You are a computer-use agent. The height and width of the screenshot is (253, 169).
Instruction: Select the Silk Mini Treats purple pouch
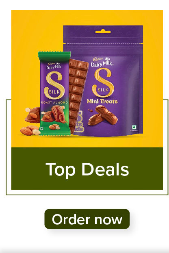pyautogui.click(x=103, y=81)
